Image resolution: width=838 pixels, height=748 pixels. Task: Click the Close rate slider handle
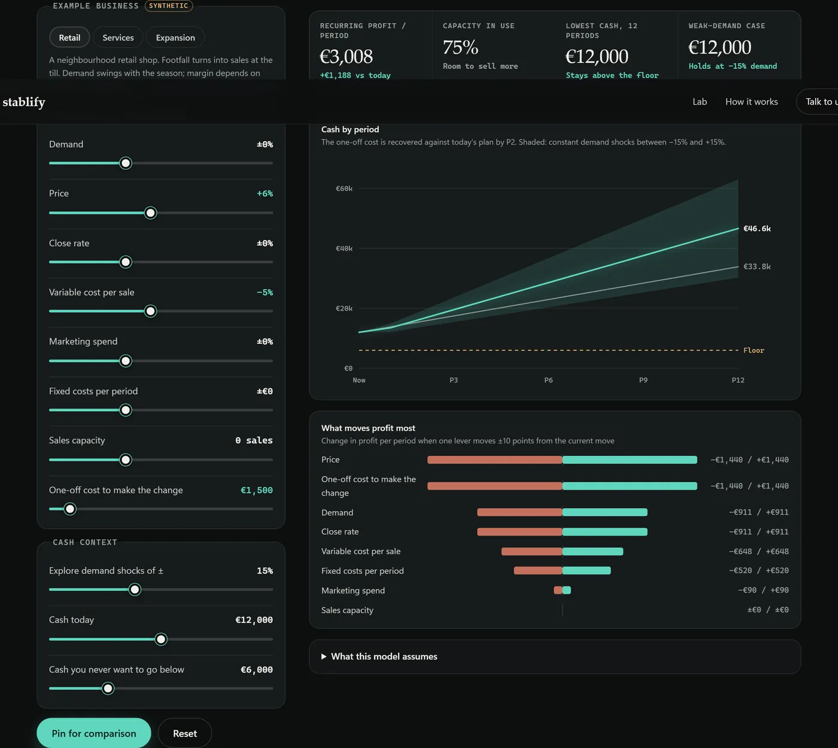(x=126, y=262)
